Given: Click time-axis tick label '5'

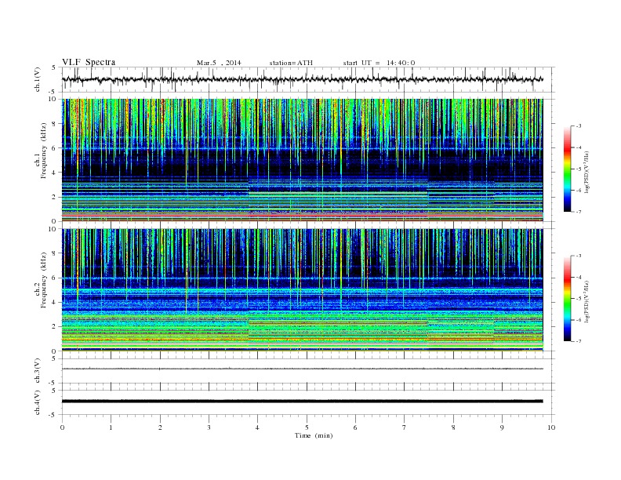Looking at the screenshot, I should 307,427.
